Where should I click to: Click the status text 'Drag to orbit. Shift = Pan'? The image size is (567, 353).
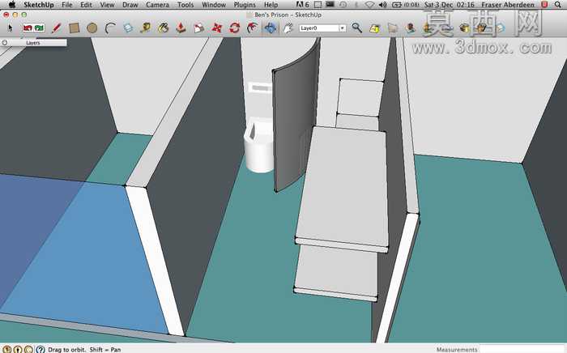(x=84, y=350)
